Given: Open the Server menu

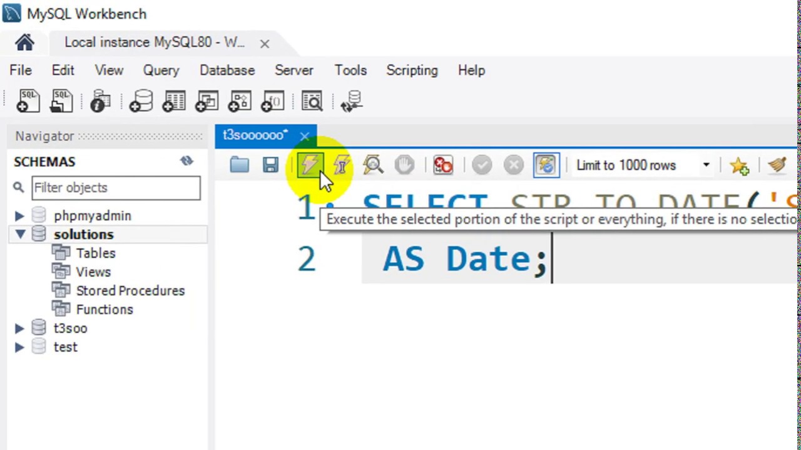Looking at the screenshot, I should (294, 70).
